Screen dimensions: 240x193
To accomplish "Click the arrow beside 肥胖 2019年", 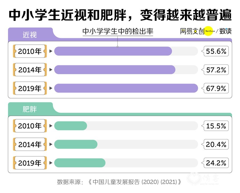I will coord(51,163).
